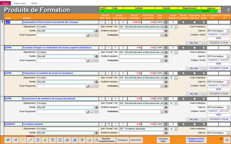The width and height of the screenshot is (231, 144).
Task: Open the Impressions menu
Action: [20, 3]
